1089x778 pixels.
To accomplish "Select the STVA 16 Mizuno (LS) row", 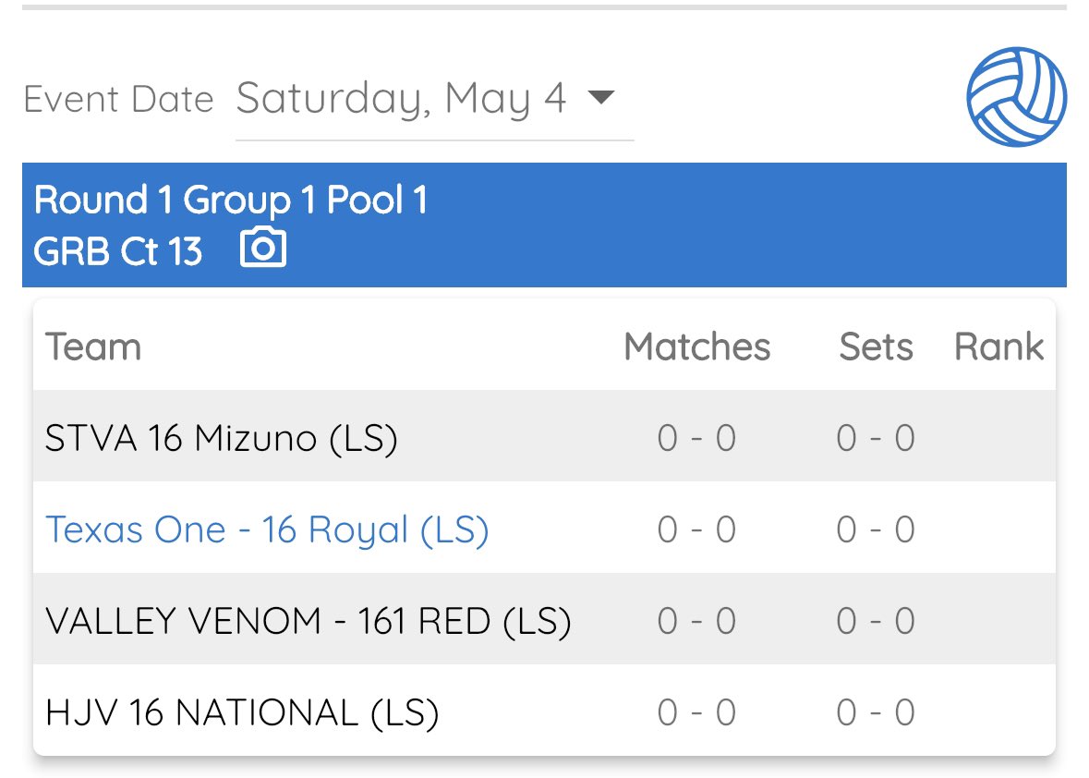I will pyautogui.click(x=222, y=438).
